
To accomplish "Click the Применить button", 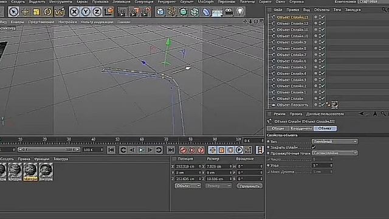I will pyautogui.click(x=249, y=186).
